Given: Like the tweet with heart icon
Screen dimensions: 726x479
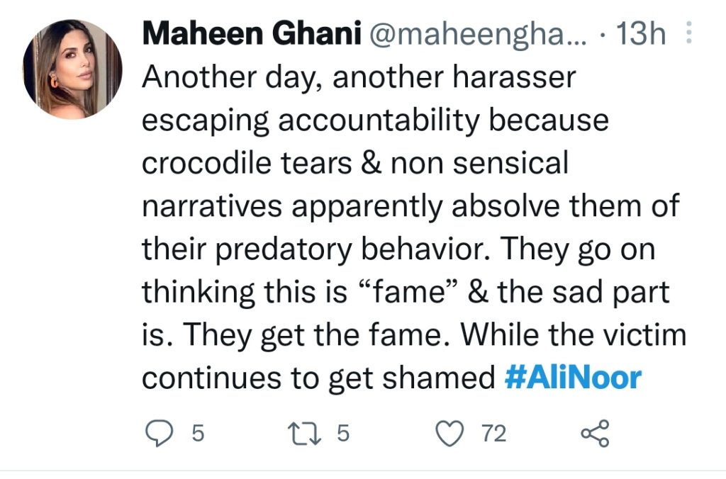Looking at the screenshot, I should [449, 434].
